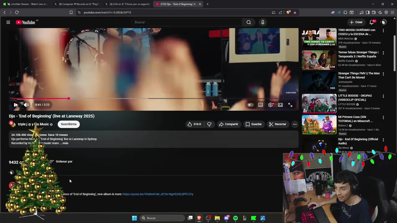Expand the description with ...más
The width and height of the screenshot is (397, 223).
[x=64, y=143]
